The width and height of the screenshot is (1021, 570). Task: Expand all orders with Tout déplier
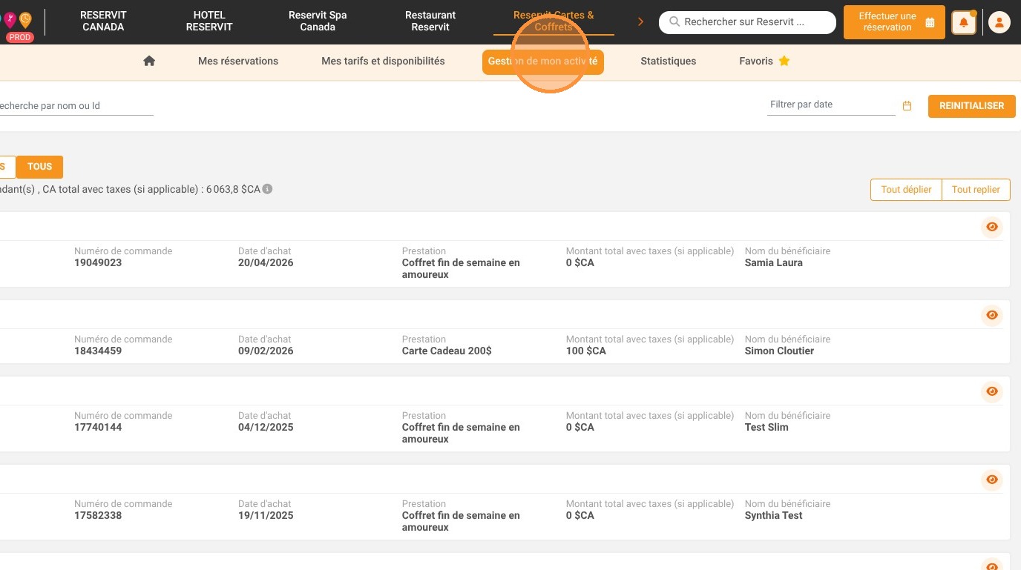[906, 190]
